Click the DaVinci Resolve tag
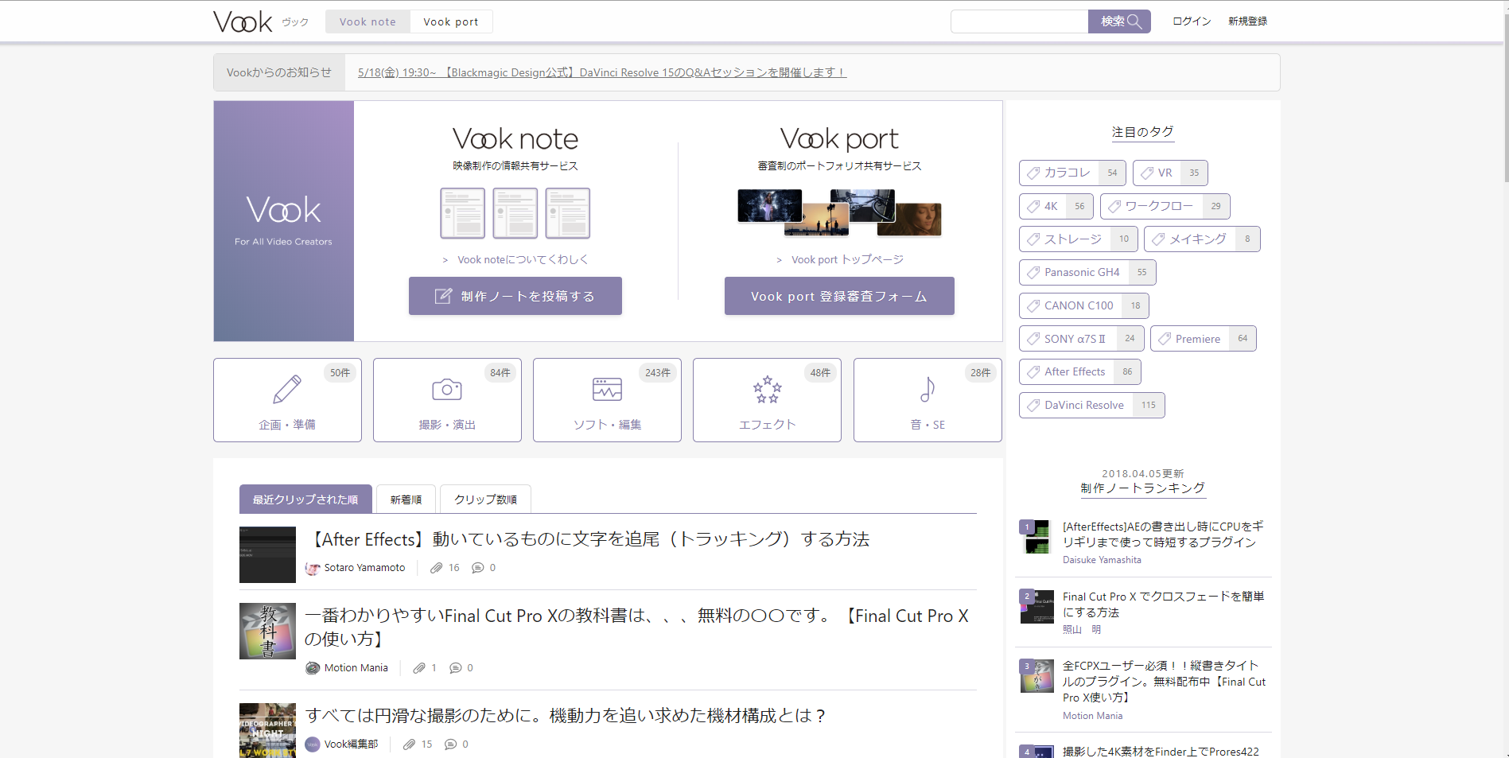The image size is (1509, 758). click(1083, 405)
